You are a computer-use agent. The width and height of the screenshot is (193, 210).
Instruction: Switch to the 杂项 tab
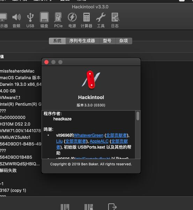124,41
